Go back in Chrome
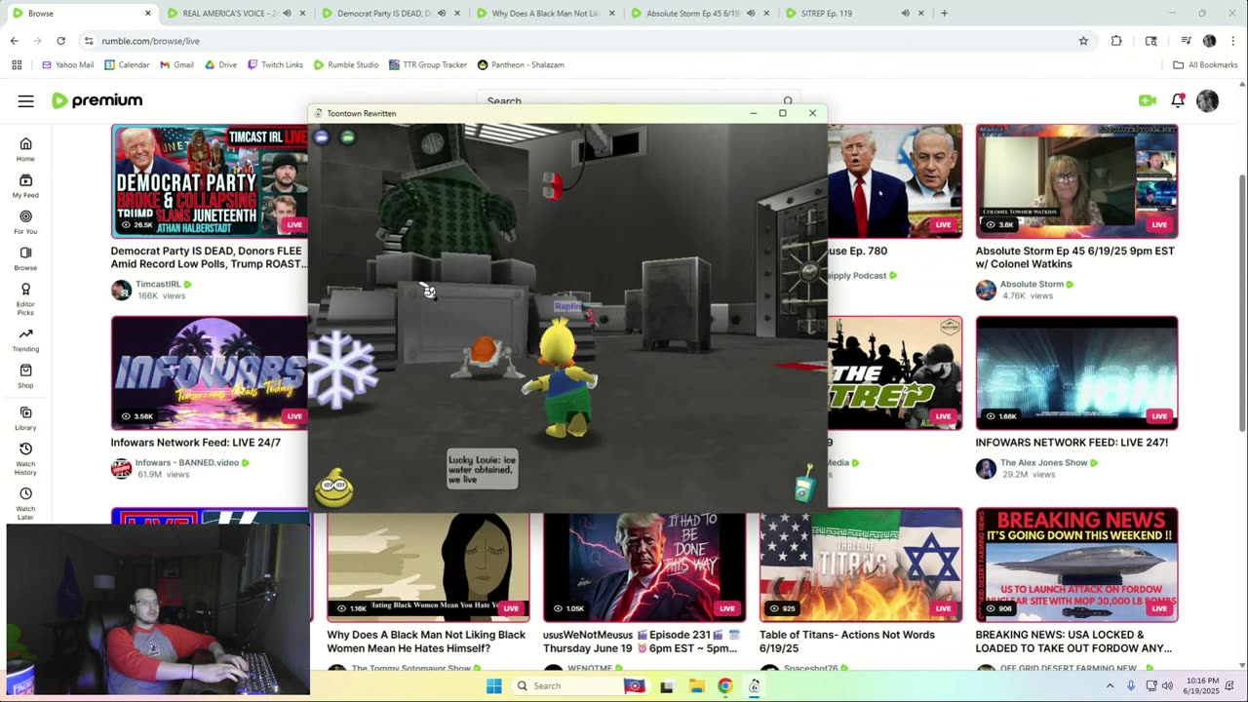Image resolution: width=1248 pixels, height=702 pixels. tap(14, 41)
